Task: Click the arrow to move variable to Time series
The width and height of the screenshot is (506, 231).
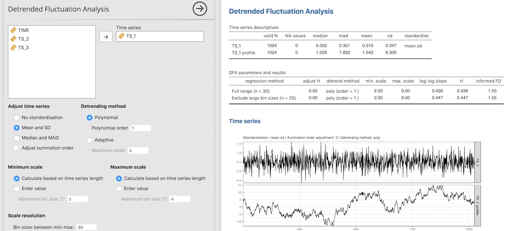Action: pyautogui.click(x=106, y=37)
